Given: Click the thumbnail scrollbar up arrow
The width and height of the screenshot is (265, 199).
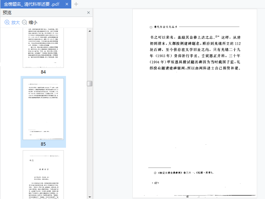Looking at the screenshot, I should [x=90, y=31].
